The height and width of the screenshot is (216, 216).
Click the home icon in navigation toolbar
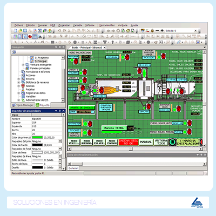pyautogui.click(x=128, y=31)
